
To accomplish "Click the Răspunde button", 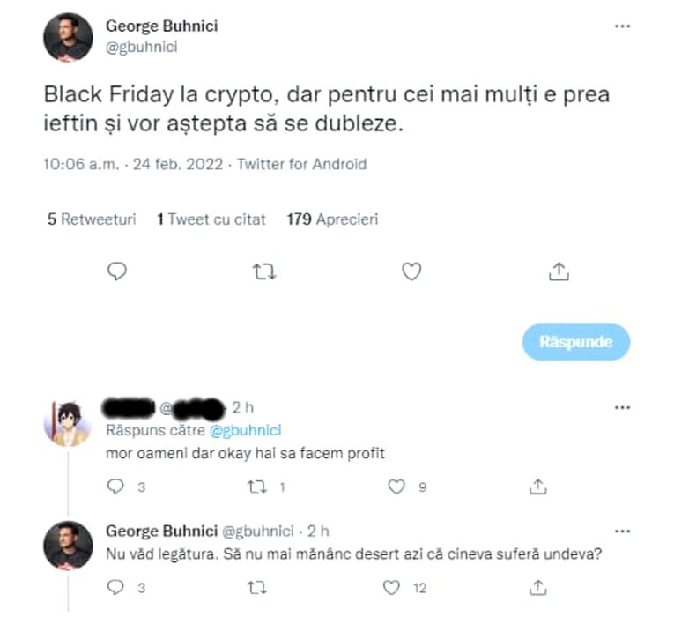I will click(576, 342).
